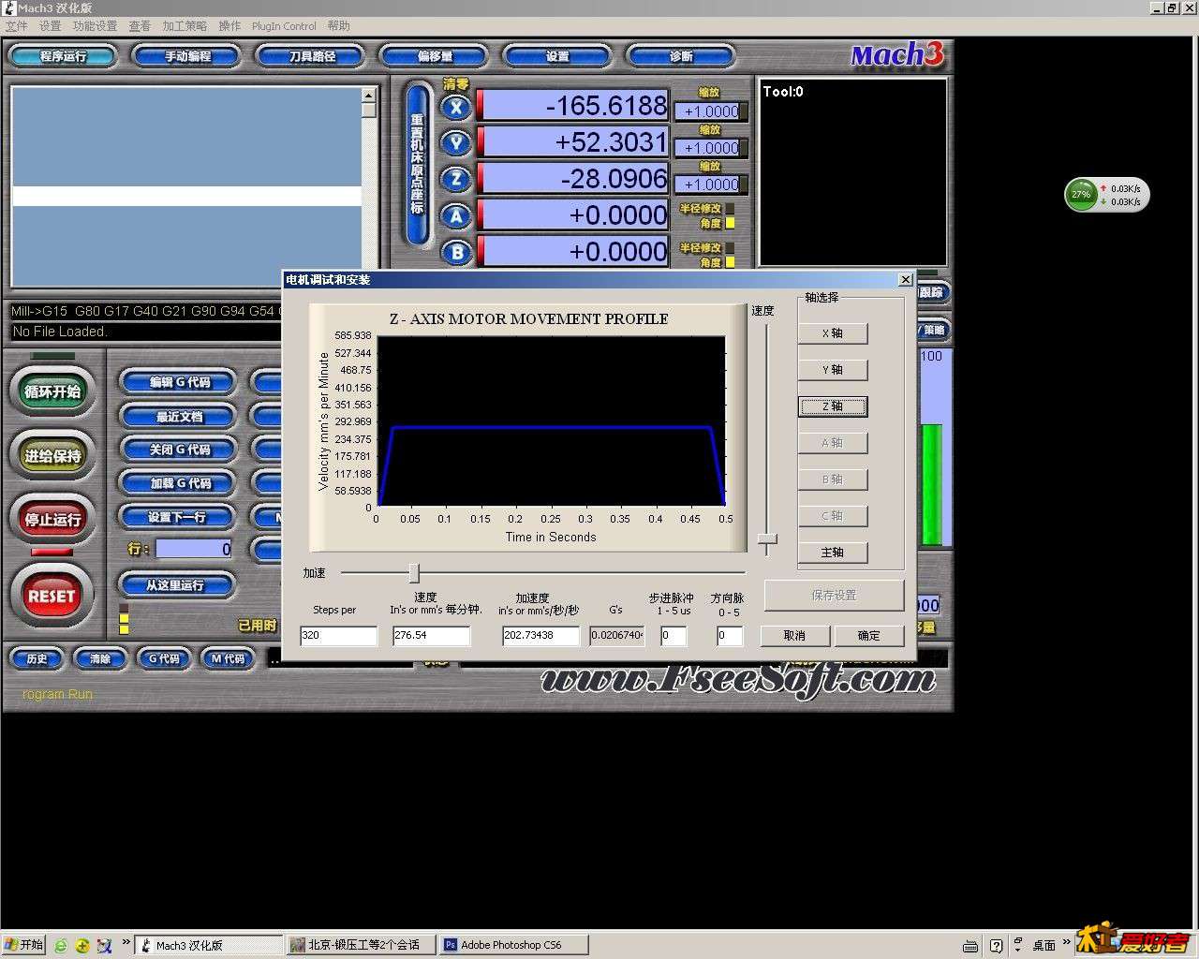The width and height of the screenshot is (1199, 959).
Task: Switch to the 诊断 screen tab
Action: [x=681, y=56]
